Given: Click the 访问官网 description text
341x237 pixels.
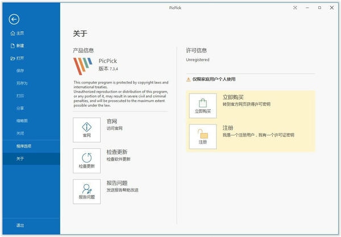Looking at the screenshot, I should pos(115,128).
